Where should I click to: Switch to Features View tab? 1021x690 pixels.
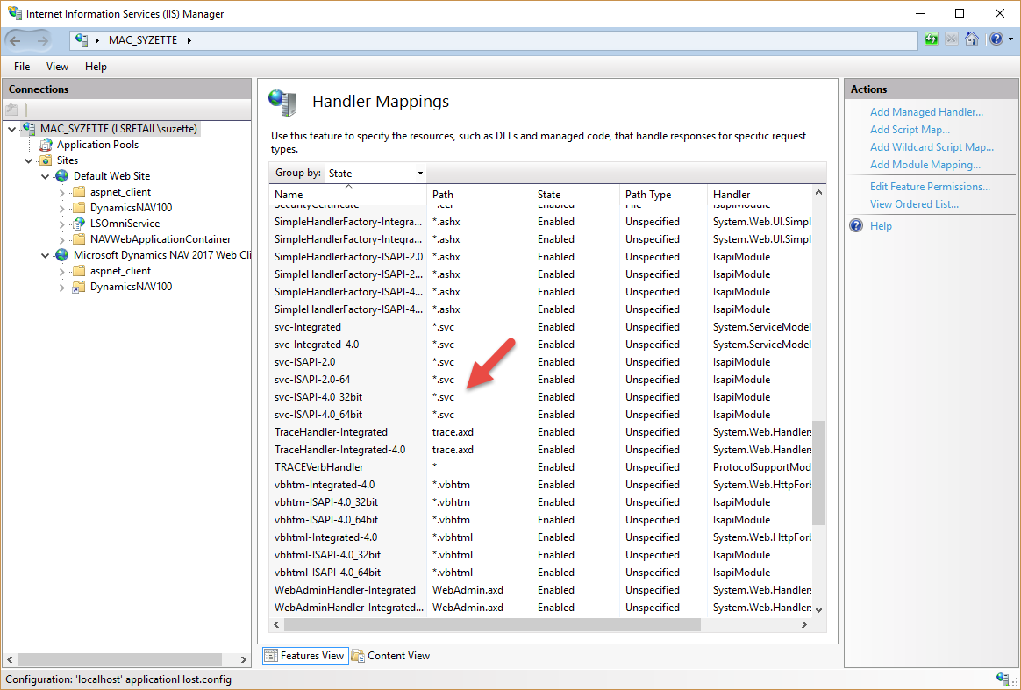point(305,656)
